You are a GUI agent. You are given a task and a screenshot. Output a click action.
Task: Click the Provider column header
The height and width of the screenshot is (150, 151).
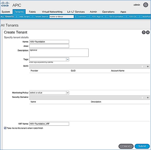(34, 71)
